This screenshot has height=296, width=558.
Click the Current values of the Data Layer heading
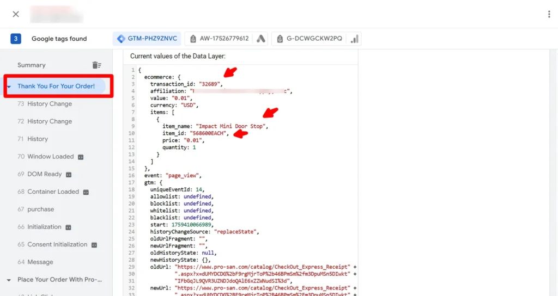click(x=178, y=56)
